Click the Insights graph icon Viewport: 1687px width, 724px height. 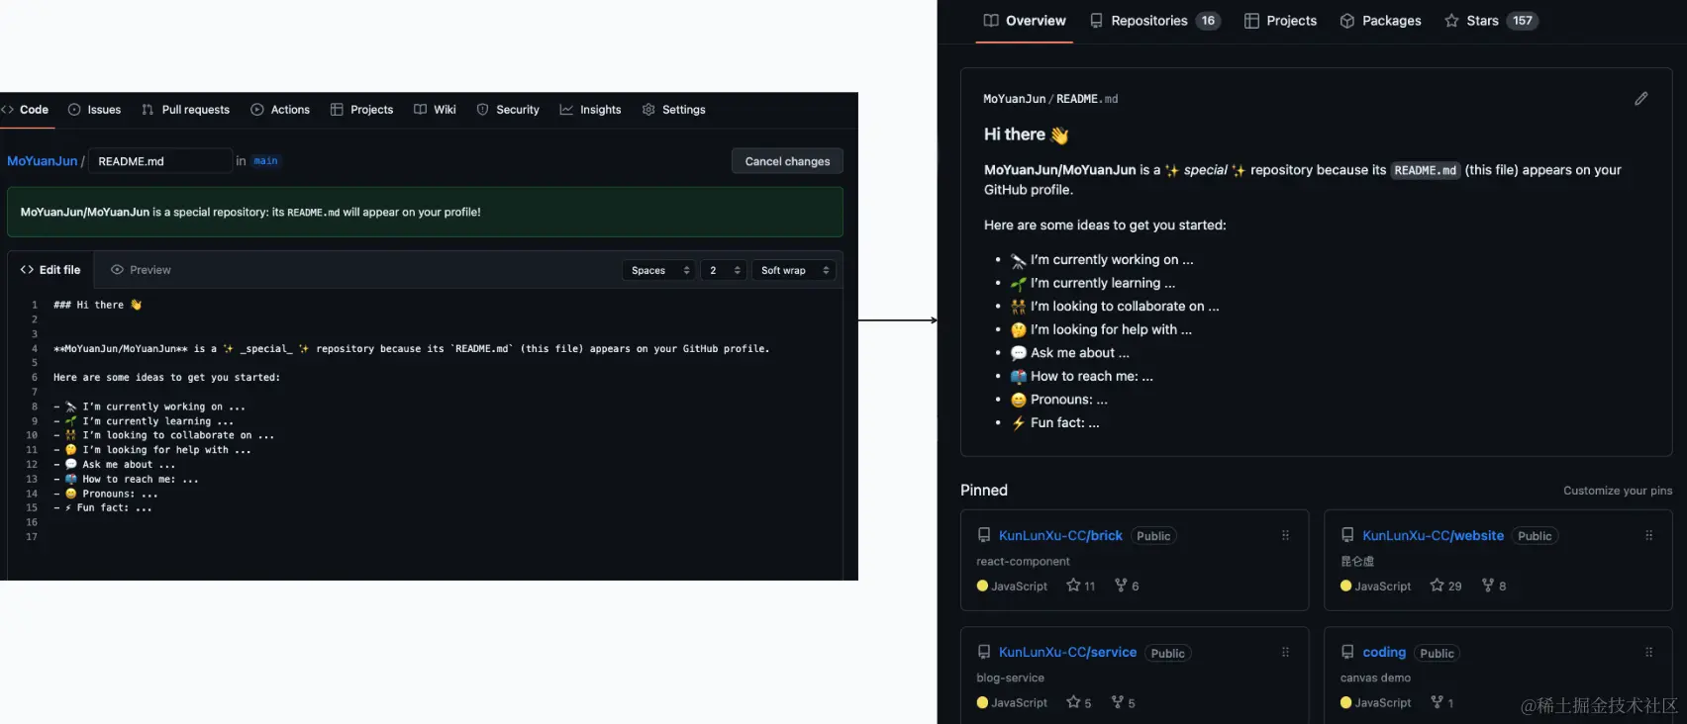(566, 110)
